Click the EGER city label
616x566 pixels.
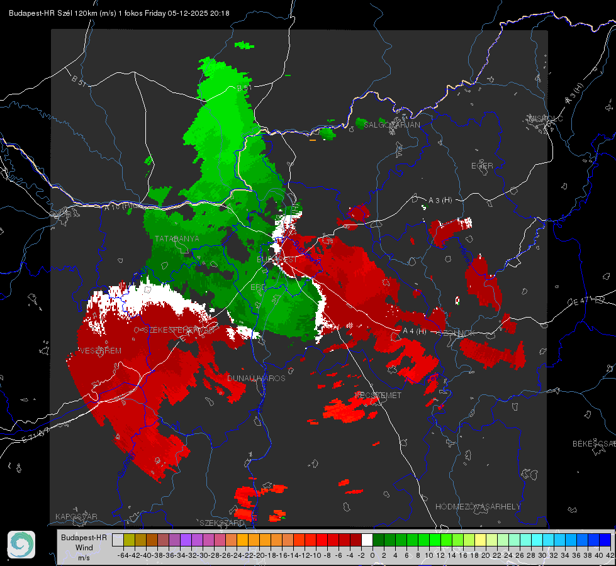pyautogui.click(x=482, y=166)
